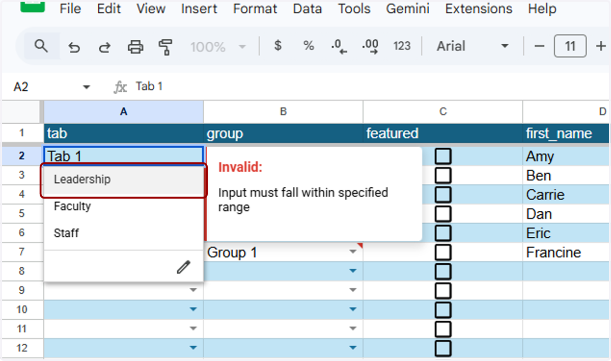Image resolution: width=611 pixels, height=361 pixels.
Task: Click the cell containing Carrie
Action: pos(567,195)
